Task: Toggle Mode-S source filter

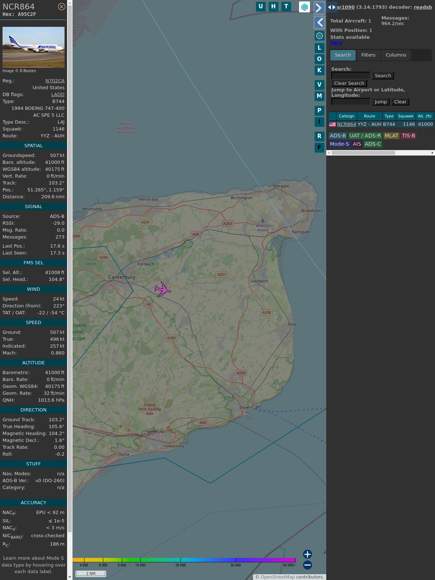Action: (339, 144)
